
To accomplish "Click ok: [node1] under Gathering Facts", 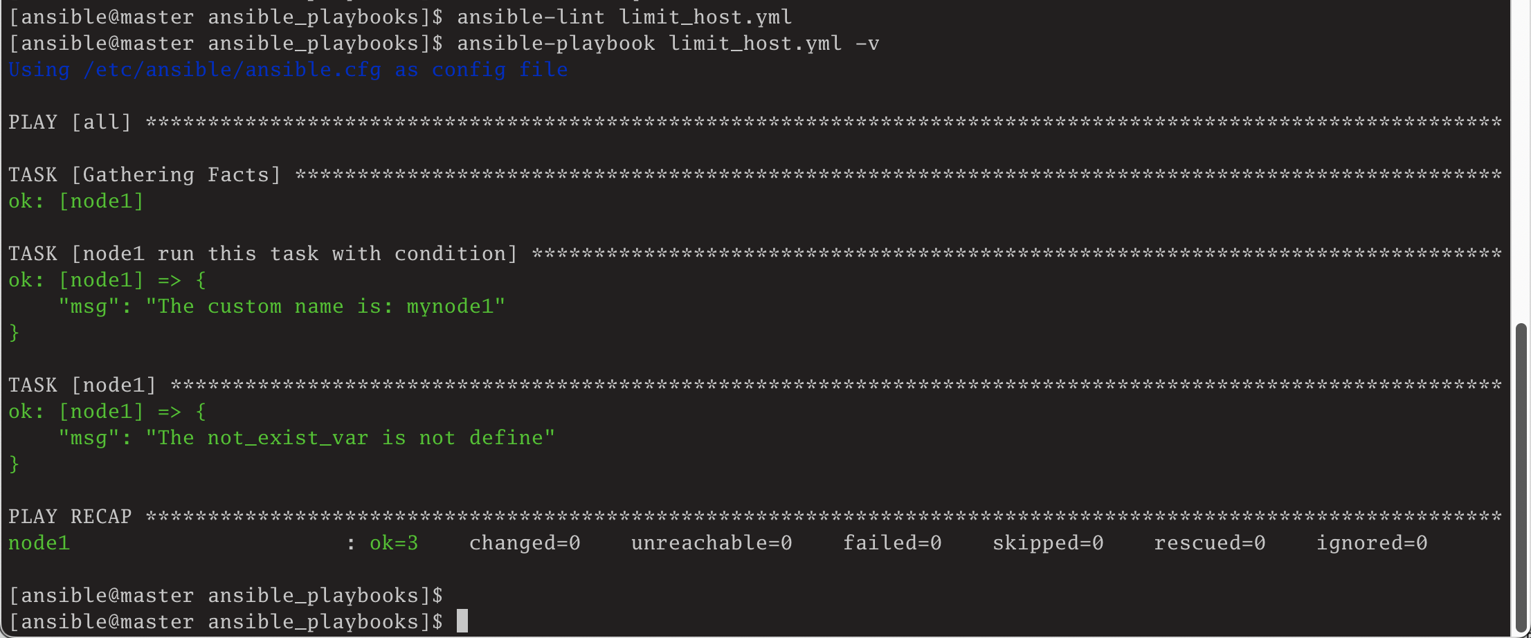I will point(76,201).
